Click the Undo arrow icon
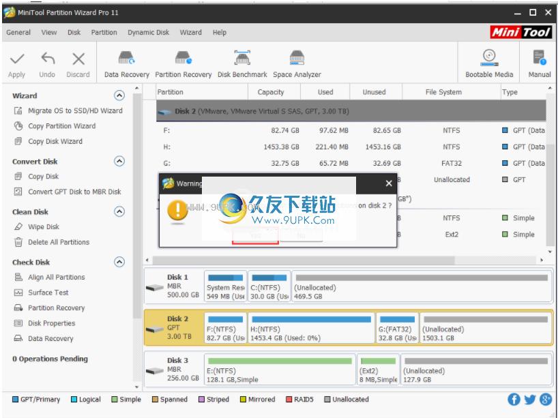The image size is (558, 418). [x=48, y=59]
